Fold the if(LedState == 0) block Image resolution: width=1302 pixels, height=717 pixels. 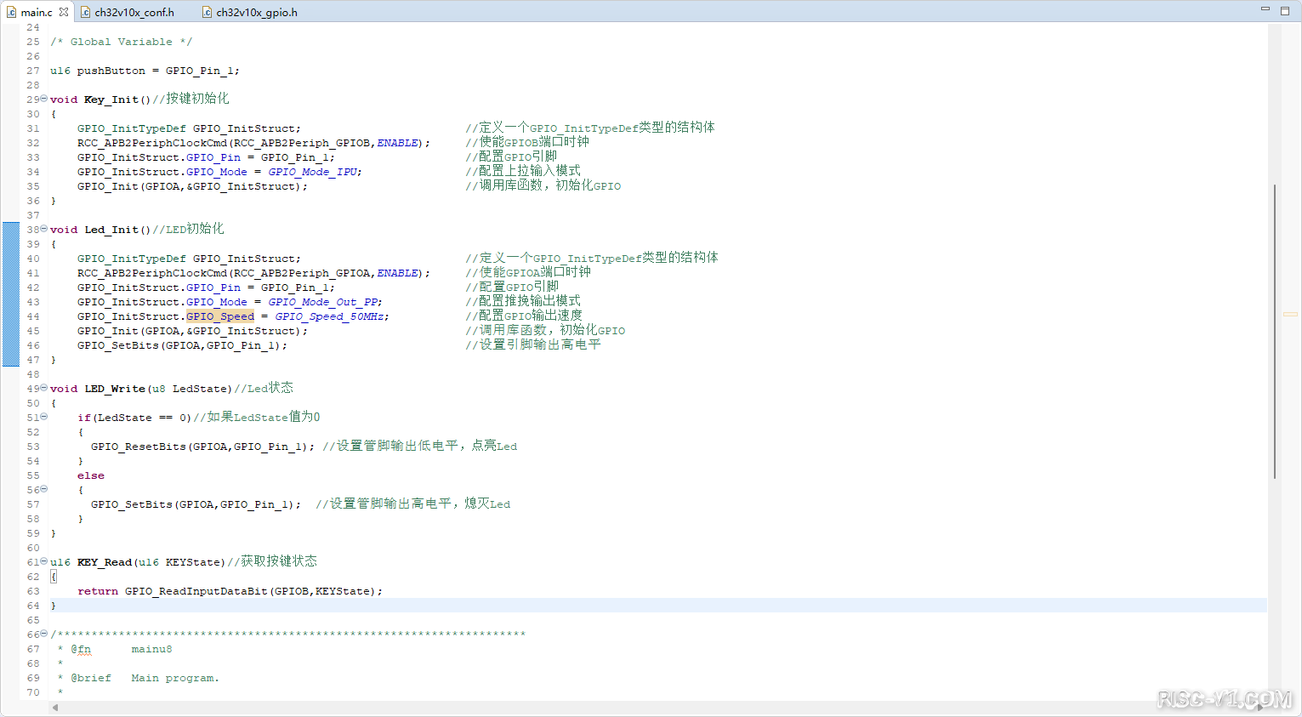(44, 417)
